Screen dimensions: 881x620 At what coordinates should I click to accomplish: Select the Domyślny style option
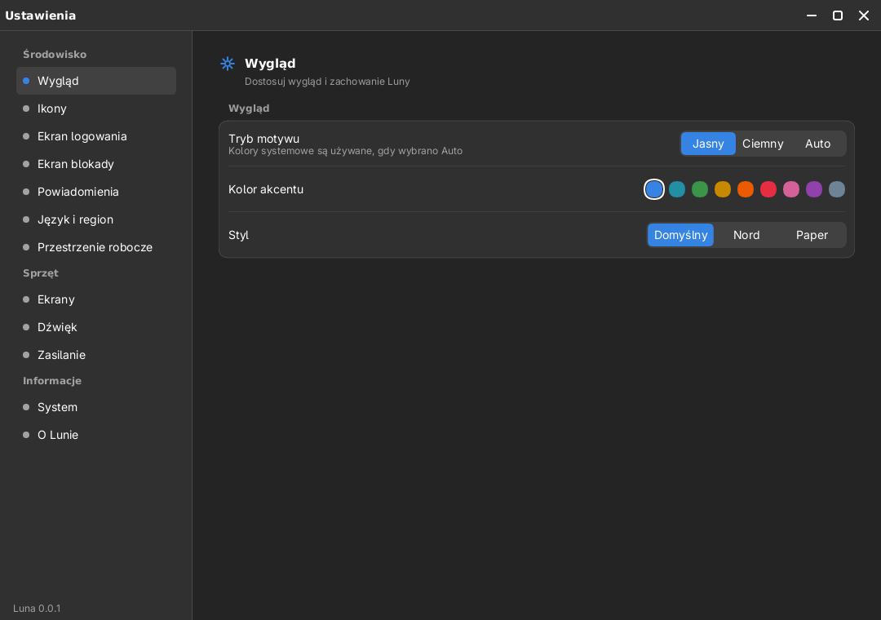click(x=680, y=235)
